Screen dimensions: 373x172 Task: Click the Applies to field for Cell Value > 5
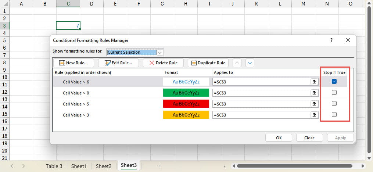coord(262,104)
